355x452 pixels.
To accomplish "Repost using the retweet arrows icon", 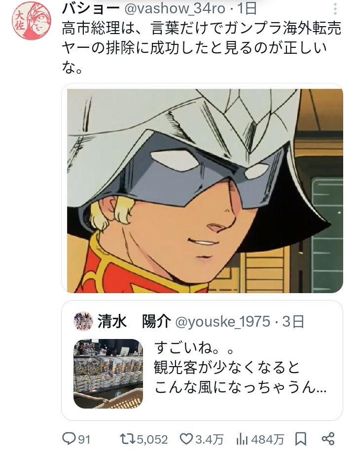I will [128, 439].
